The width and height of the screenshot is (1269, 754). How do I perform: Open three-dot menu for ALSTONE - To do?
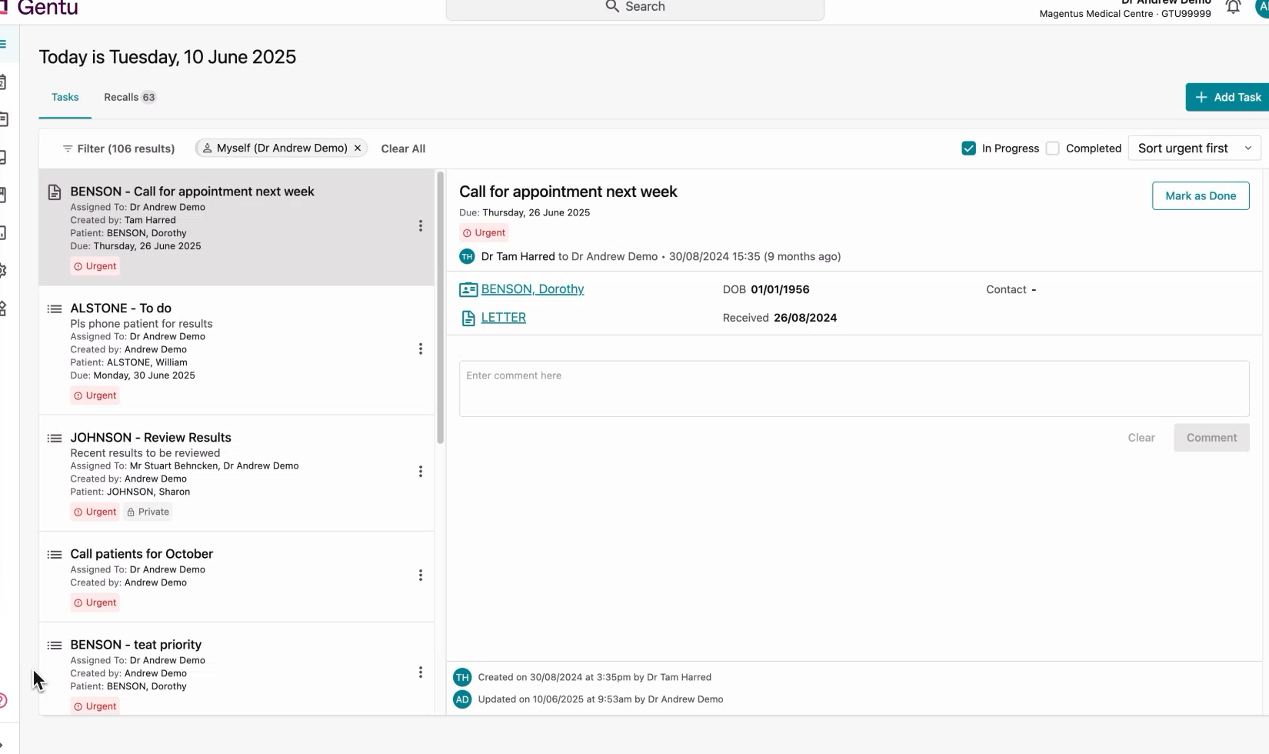pyautogui.click(x=421, y=349)
